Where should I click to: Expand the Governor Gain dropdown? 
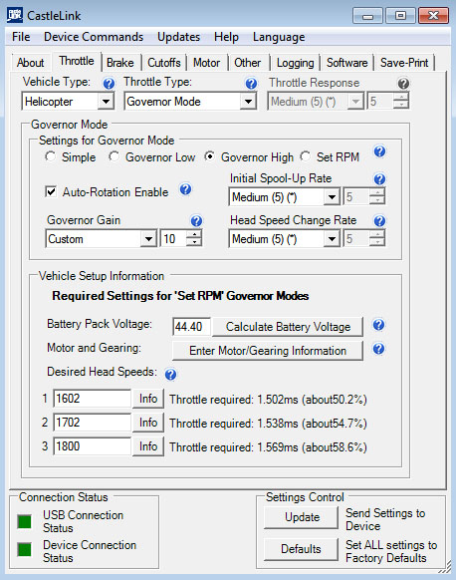pyautogui.click(x=148, y=238)
